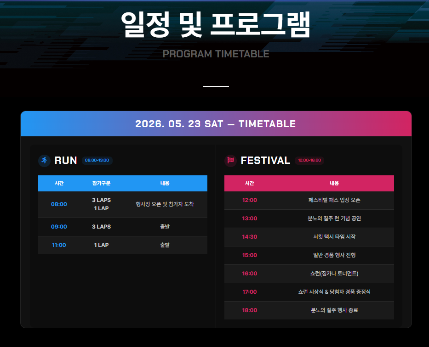Screen dimensions: 429x347
Task: Click the 13:00 기념 공연 row
Action: 309,218
